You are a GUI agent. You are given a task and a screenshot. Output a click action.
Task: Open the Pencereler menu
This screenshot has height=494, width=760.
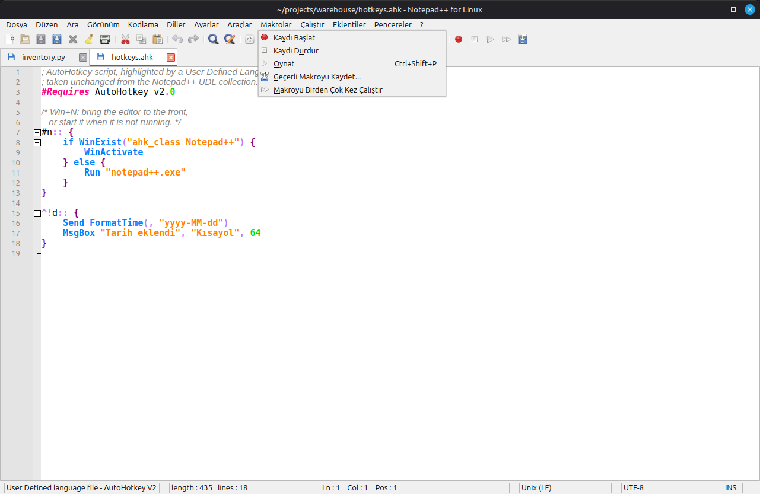393,24
